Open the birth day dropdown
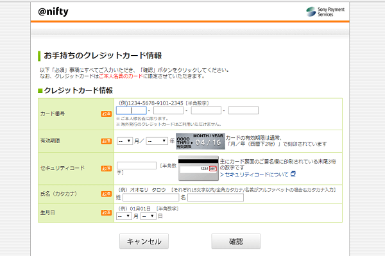Image resolution: width=385 pixels, height=256 pixels. [x=148, y=216]
